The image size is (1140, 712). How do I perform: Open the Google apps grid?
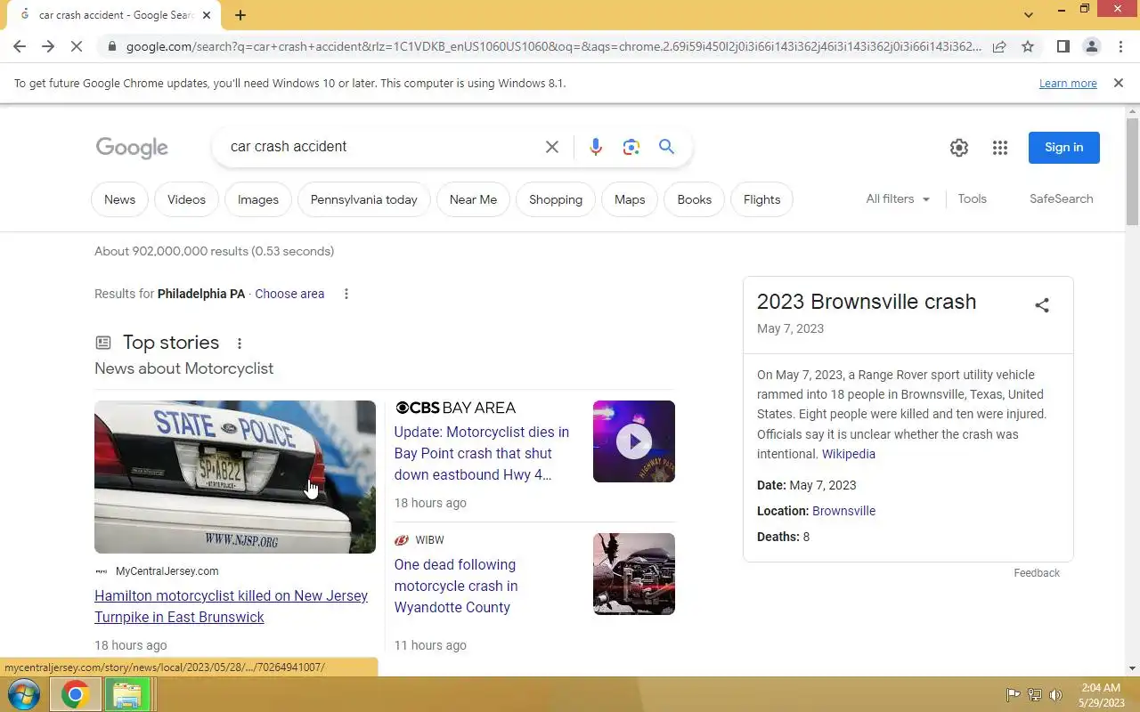1000,148
